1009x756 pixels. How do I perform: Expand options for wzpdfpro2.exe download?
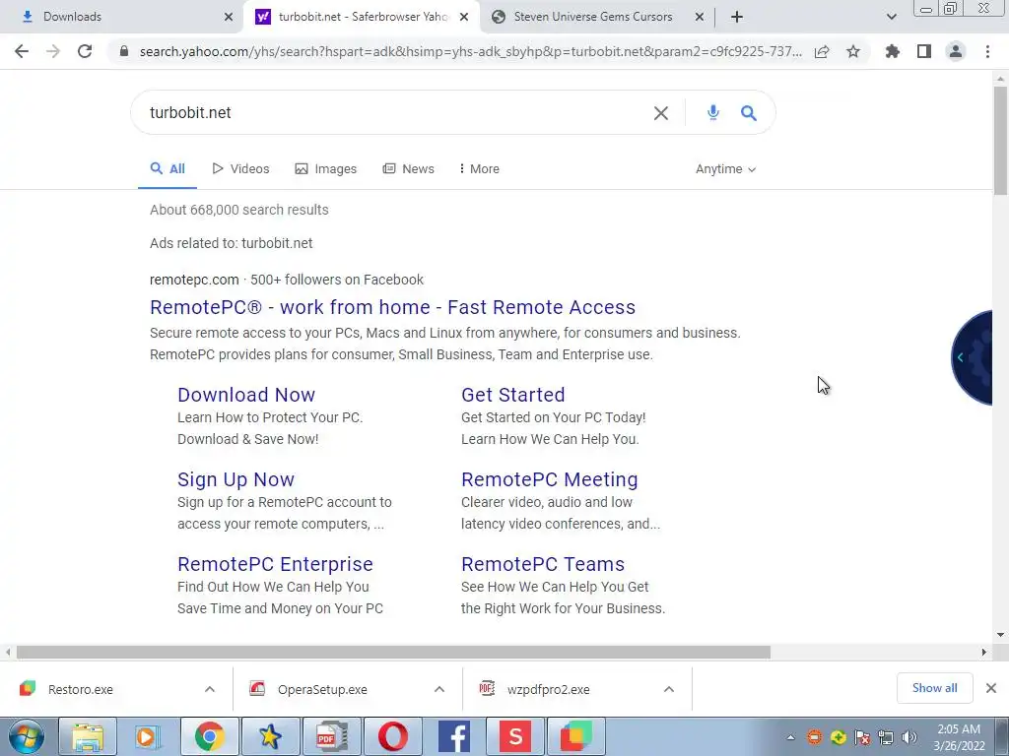click(x=669, y=689)
